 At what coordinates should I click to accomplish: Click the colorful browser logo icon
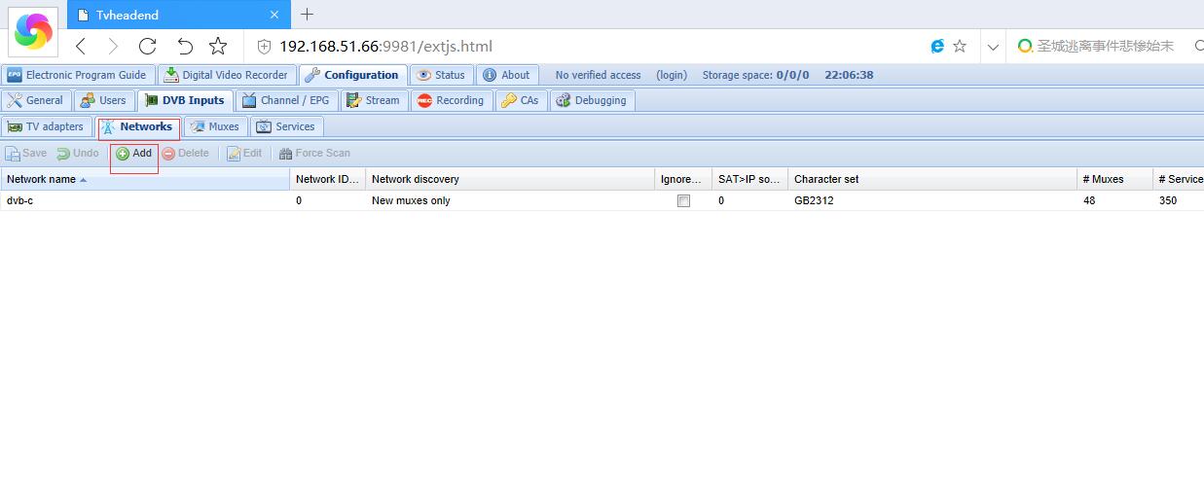coord(33,31)
